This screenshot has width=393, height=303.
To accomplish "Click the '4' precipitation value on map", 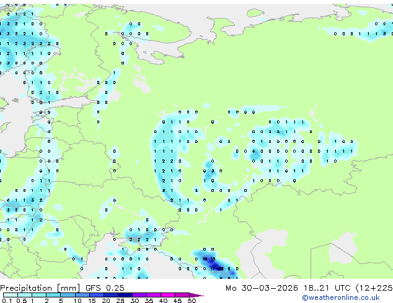I will coord(254,151).
